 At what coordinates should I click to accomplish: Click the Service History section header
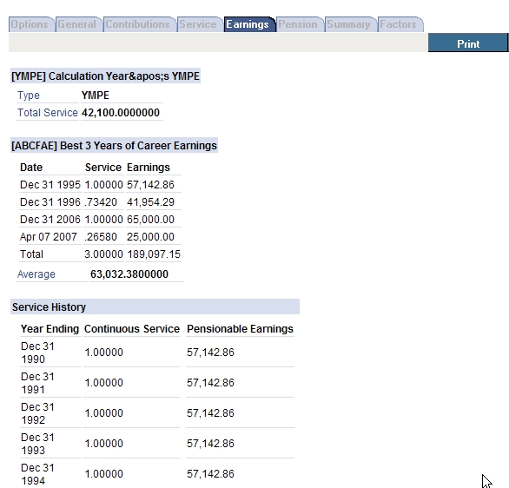pos(155,307)
